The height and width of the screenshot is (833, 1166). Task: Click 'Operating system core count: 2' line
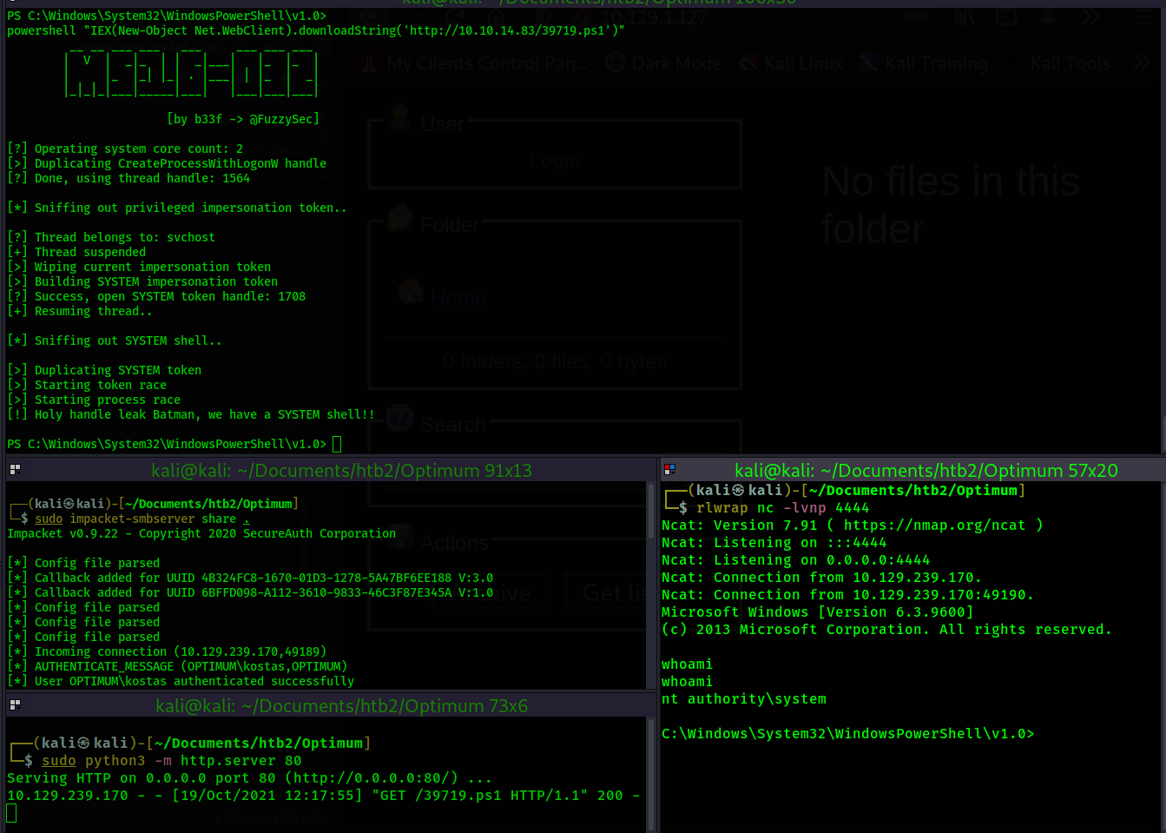click(x=125, y=149)
